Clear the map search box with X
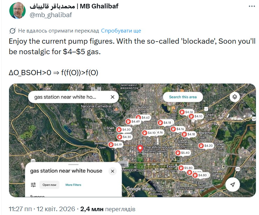This screenshot has width=259, height=215. point(112,97)
